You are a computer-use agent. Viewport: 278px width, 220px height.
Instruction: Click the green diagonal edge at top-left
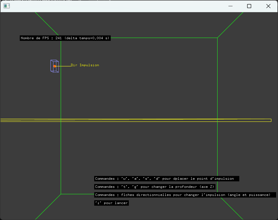(x=47, y=24)
